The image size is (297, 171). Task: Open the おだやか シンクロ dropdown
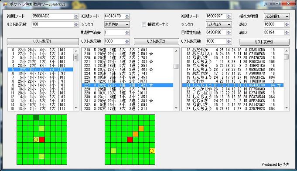click(117, 24)
